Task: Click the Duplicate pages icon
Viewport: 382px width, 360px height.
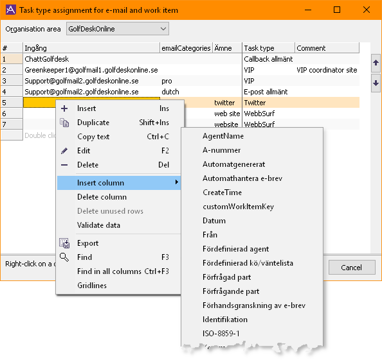Action: (x=64, y=123)
